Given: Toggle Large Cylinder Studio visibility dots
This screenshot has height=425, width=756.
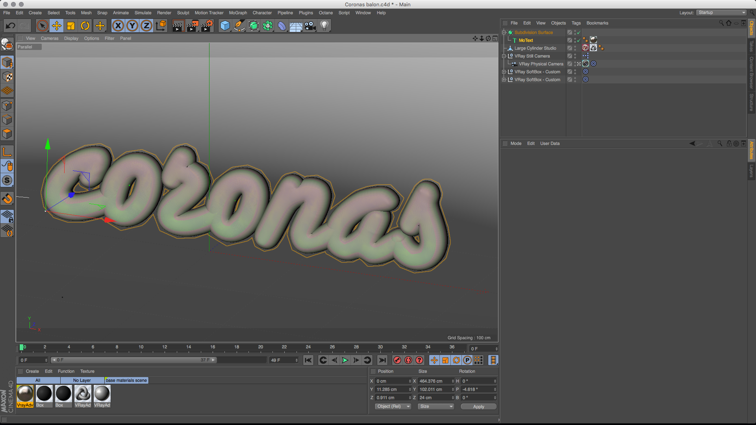Looking at the screenshot, I should pos(575,48).
